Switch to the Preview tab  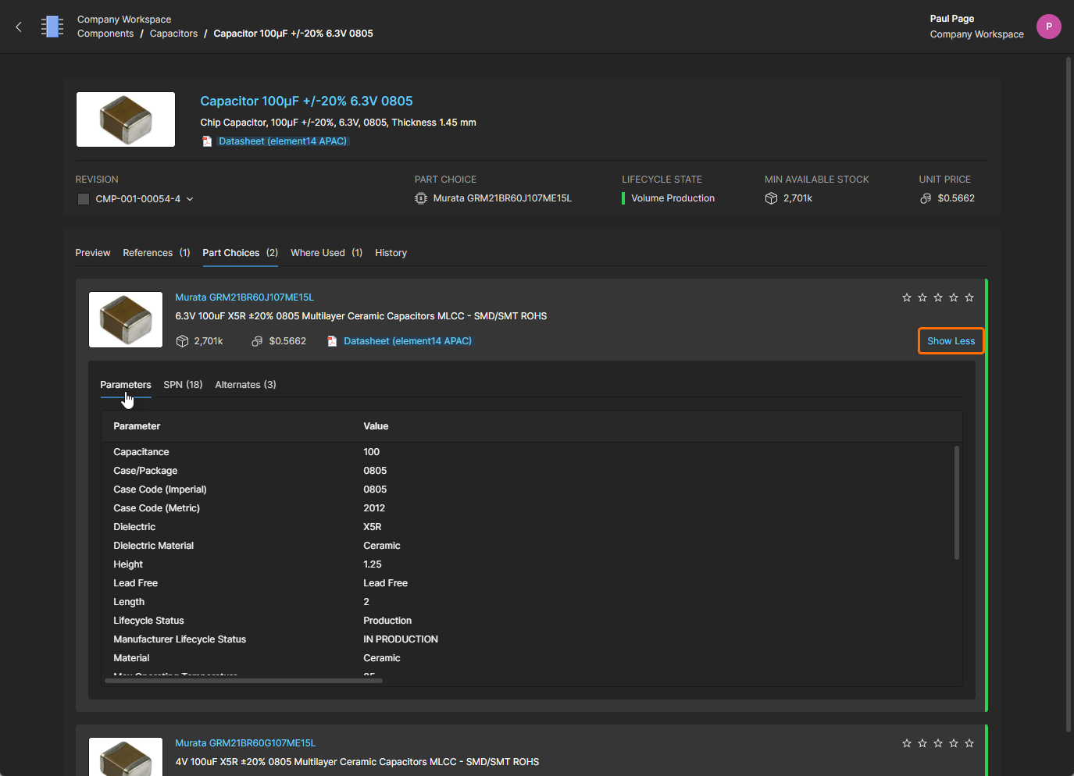(x=93, y=253)
